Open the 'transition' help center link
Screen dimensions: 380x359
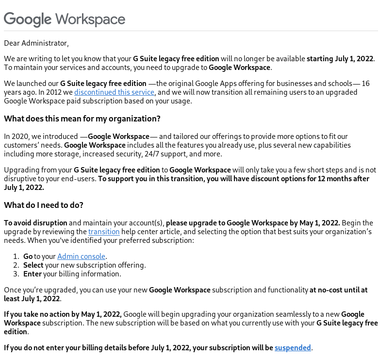(x=104, y=232)
